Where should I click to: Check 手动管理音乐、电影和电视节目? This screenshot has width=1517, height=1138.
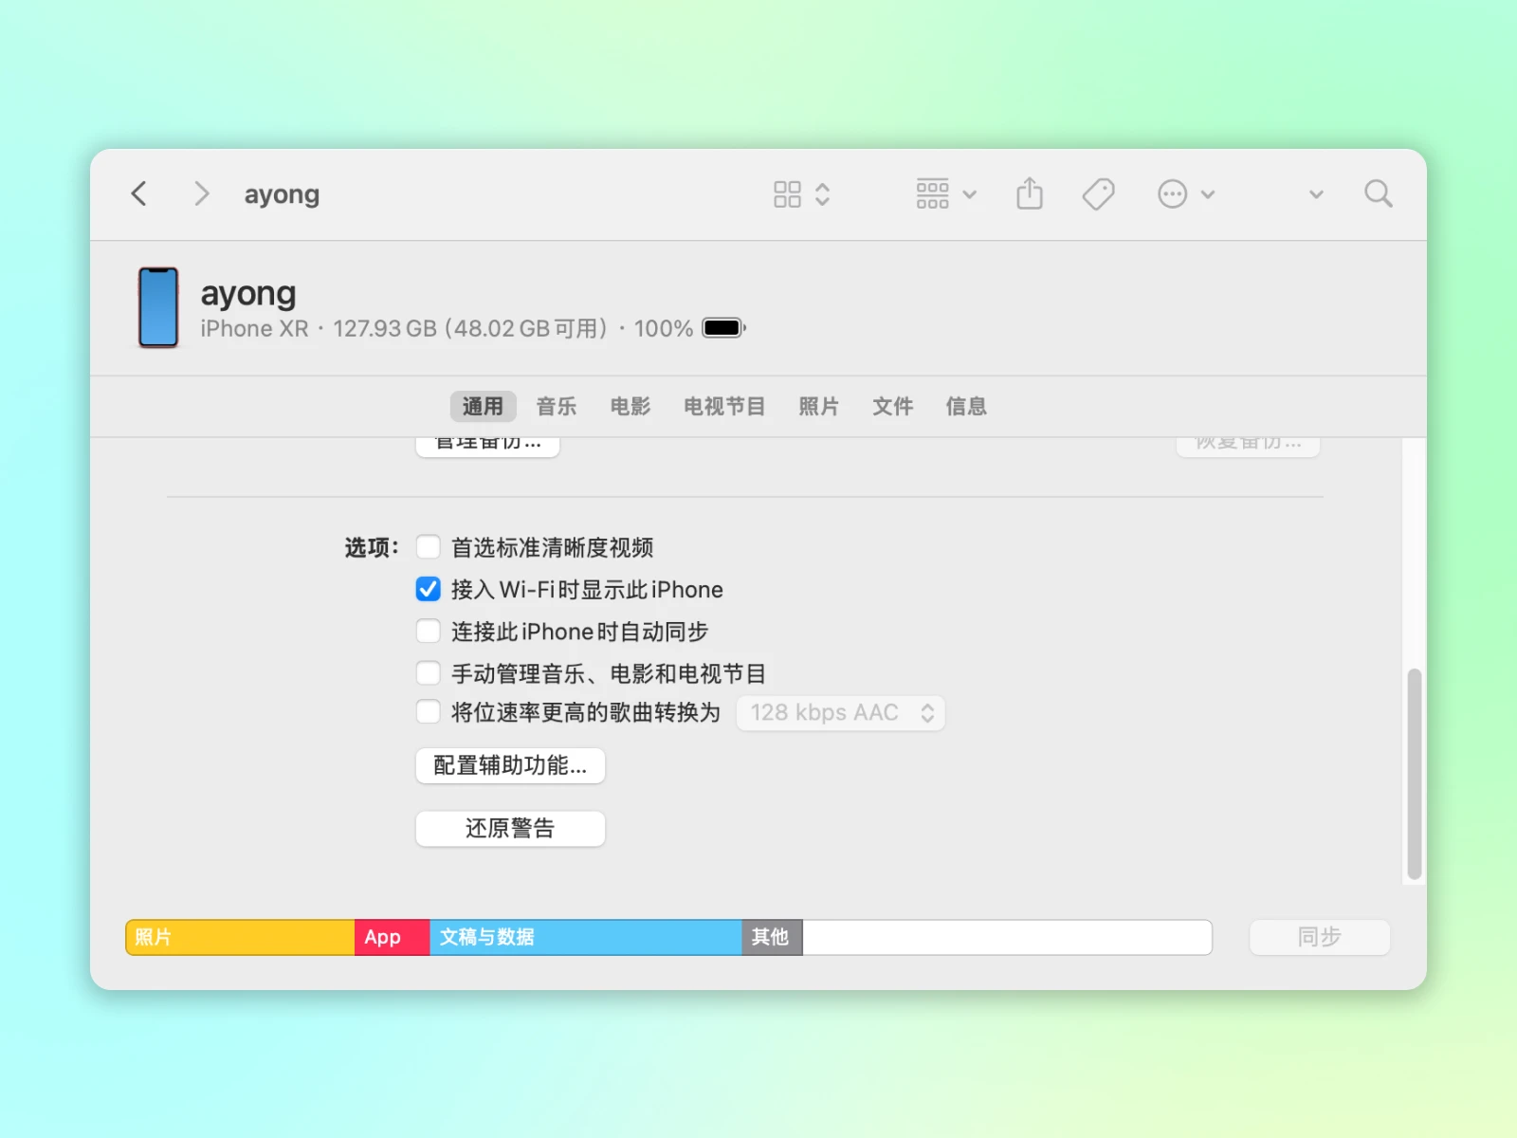point(429,673)
